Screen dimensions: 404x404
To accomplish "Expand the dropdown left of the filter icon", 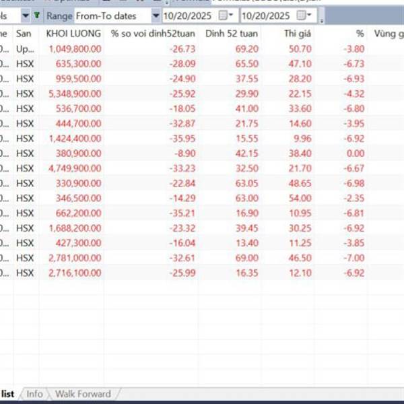I will [26, 15].
